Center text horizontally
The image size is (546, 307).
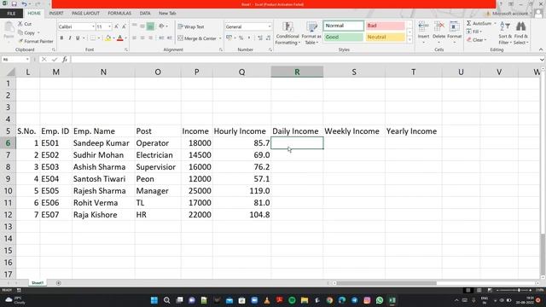tap(142, 38)
